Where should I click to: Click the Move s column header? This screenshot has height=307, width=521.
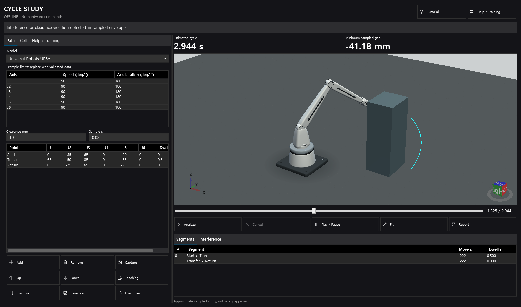(x=471, y=249)
